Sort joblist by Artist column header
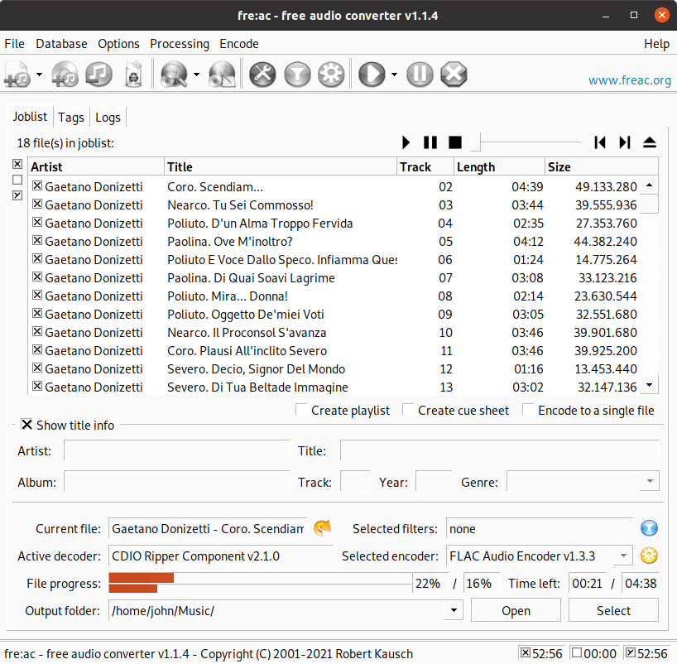This screenshot has width=677, height=664. click(96, 166)
